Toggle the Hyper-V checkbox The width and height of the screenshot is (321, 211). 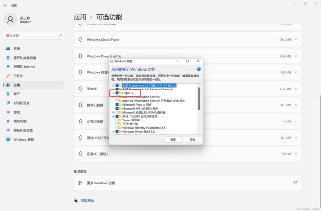point(117,93)
